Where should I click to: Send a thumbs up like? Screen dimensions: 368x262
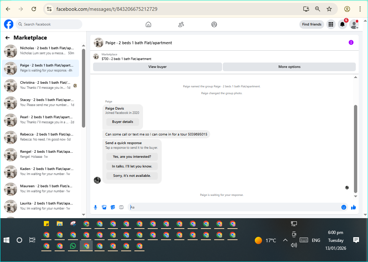point(354,207)
